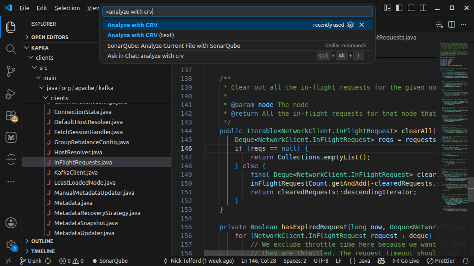Toggle primary side bar visibility
474x266 pixels.
[x=399, y=8]
